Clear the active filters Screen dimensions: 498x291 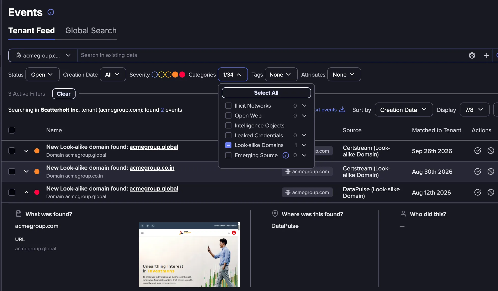coord(64,94)
